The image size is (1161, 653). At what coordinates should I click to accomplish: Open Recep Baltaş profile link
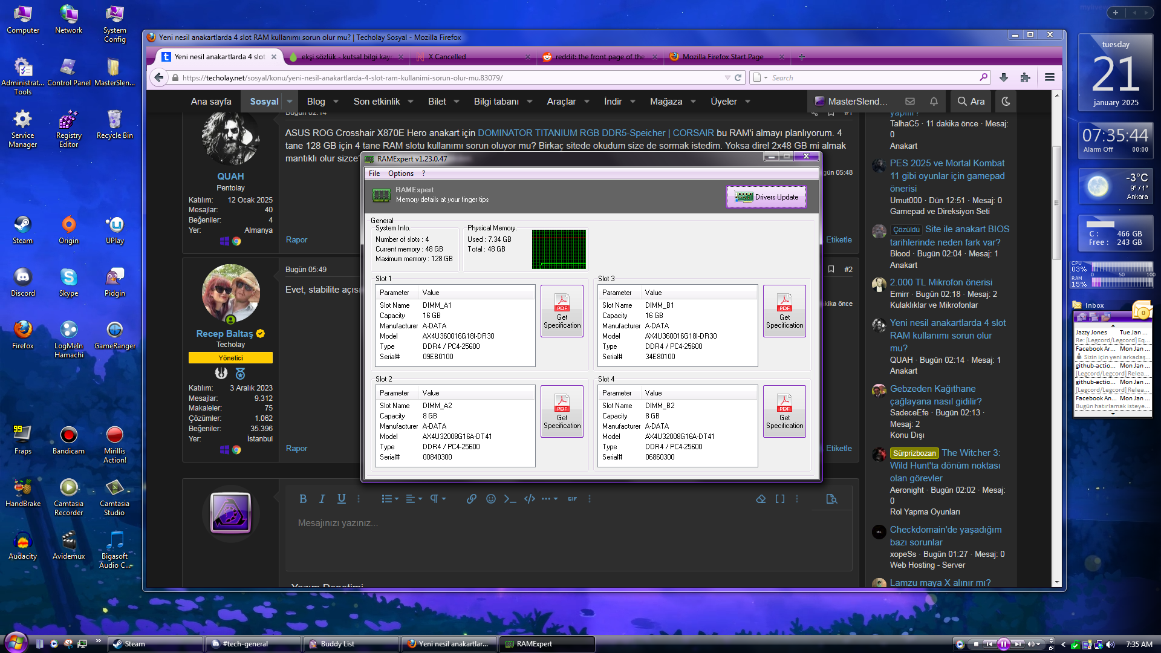tap(224, 334)
